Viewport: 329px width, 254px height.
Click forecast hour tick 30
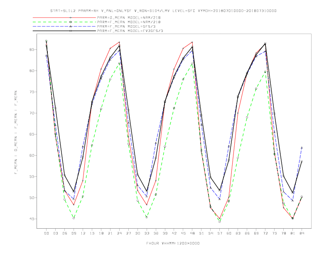click(x=137, y=233)
